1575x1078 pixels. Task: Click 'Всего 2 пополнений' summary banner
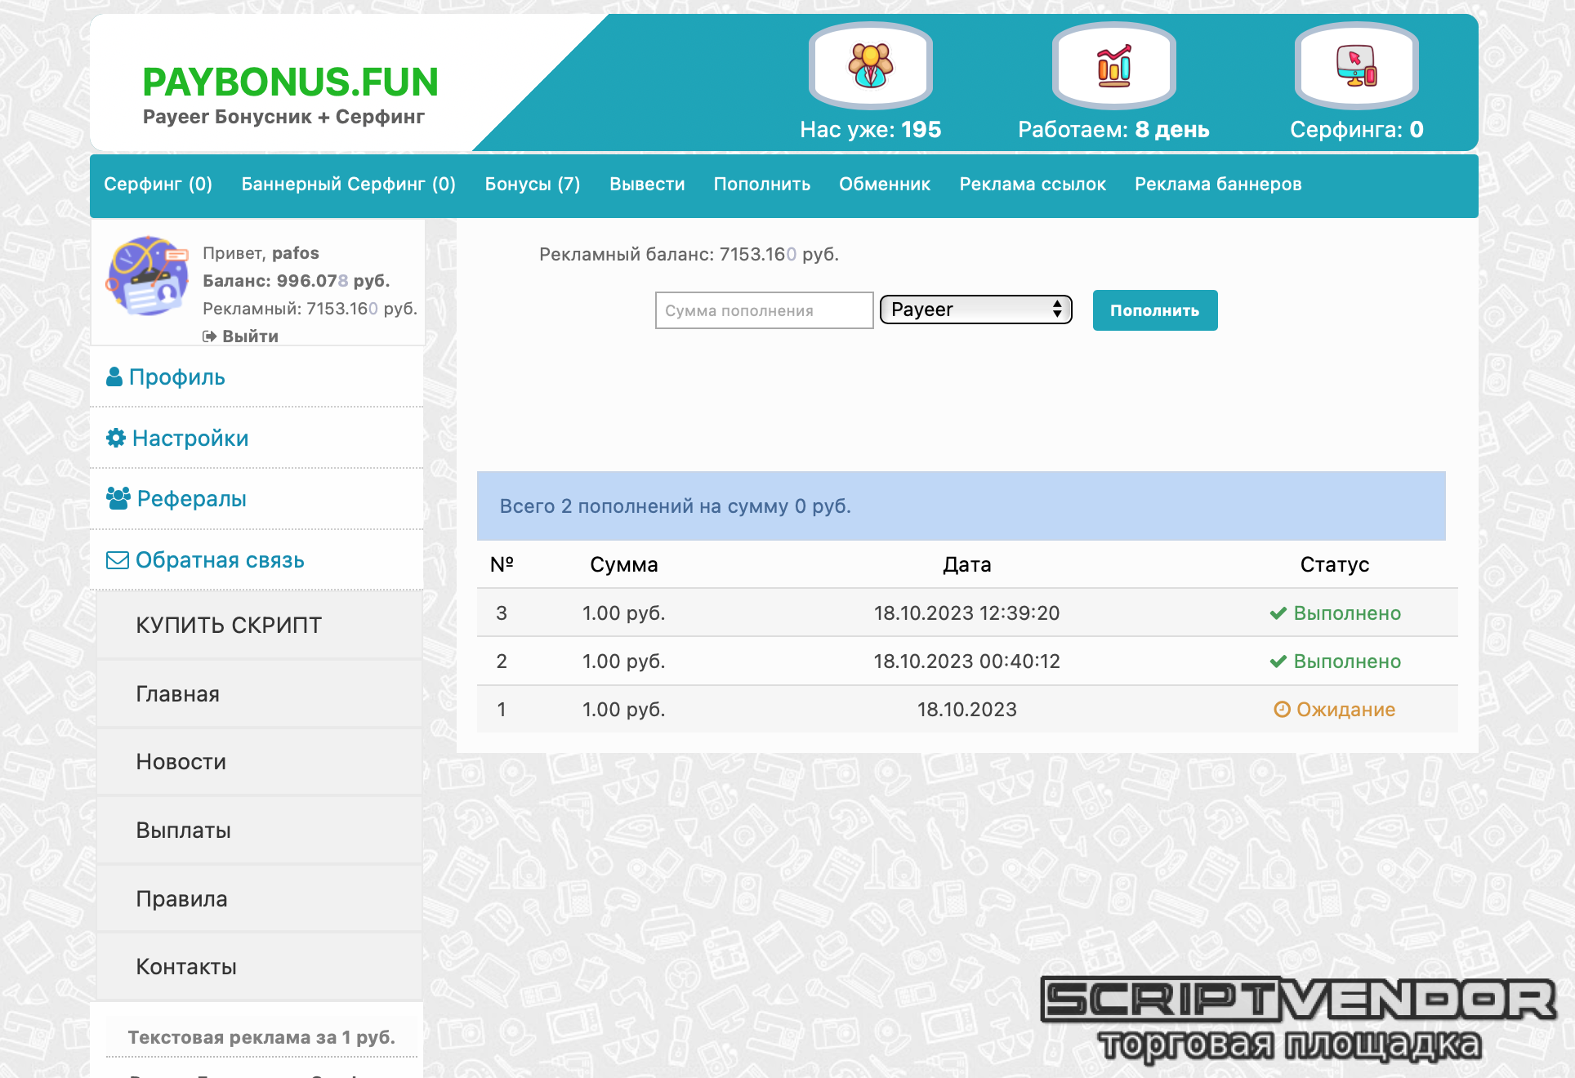click(962, 506)
